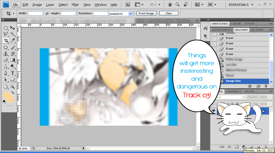The height and width of the screenshot is (153, 275).
Task: Reset default foreground and background colors
Action: [x=4, y=101]
